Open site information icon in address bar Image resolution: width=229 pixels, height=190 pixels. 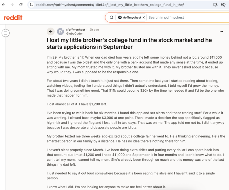(x=31, y=5)
